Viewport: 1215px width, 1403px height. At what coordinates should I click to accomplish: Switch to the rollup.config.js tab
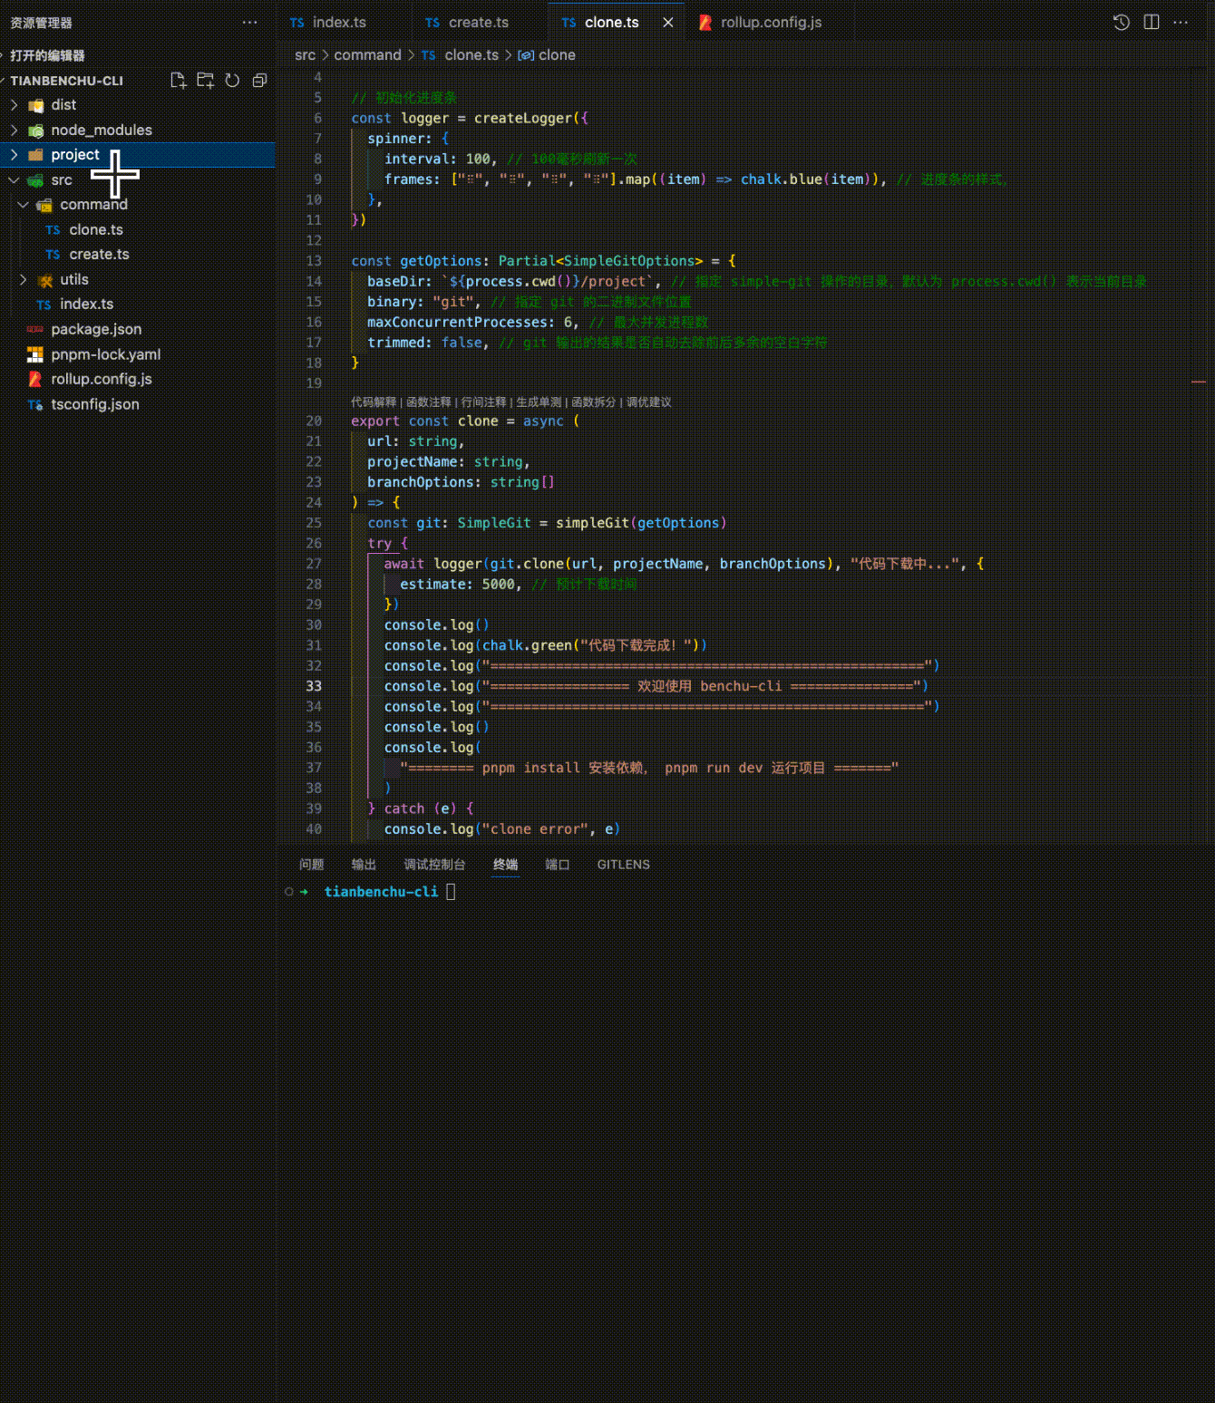coord(770,23)
